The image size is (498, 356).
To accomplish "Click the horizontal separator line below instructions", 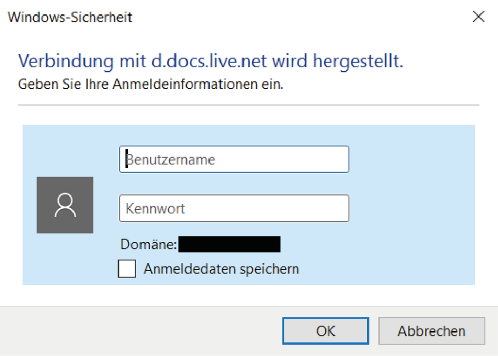I will 248,105.
